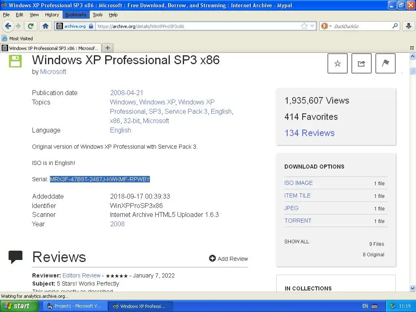416x312 pixels.
Task: Open the DuckDuckGo search engine selector
Action: point(326,26)
